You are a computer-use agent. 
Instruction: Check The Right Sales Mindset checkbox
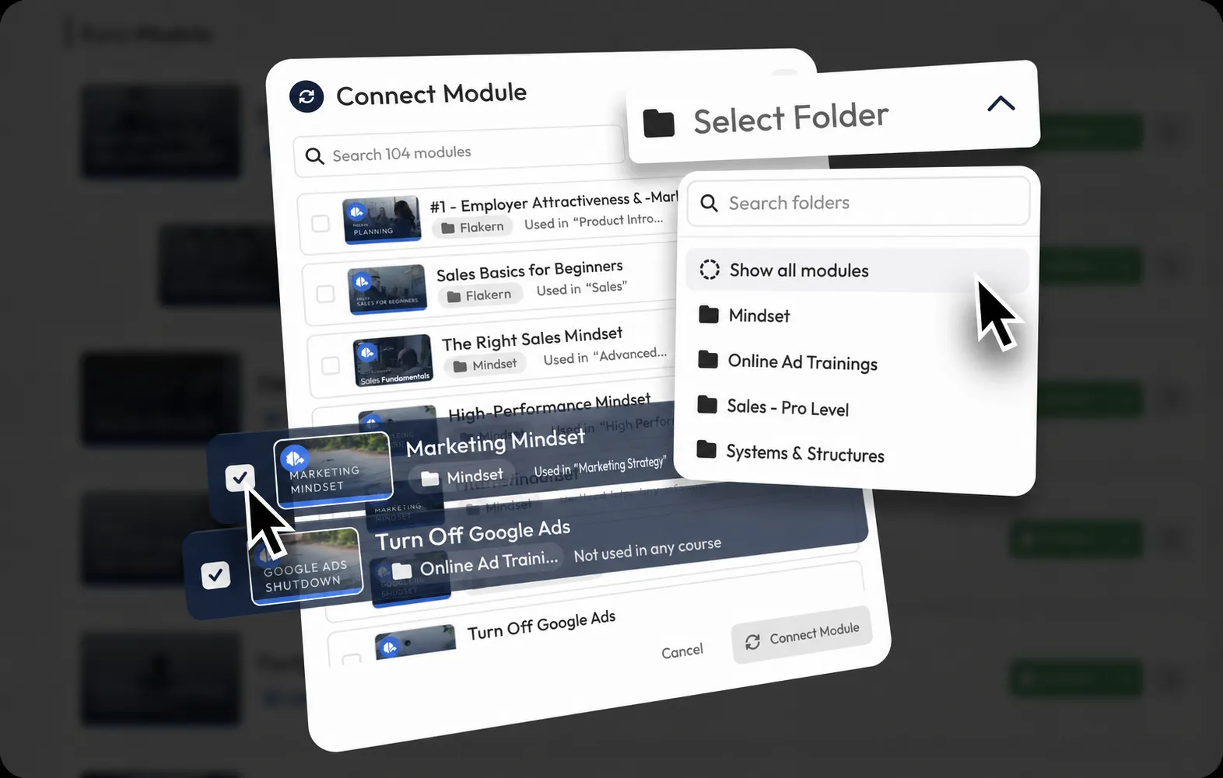(x=331, y=365)
